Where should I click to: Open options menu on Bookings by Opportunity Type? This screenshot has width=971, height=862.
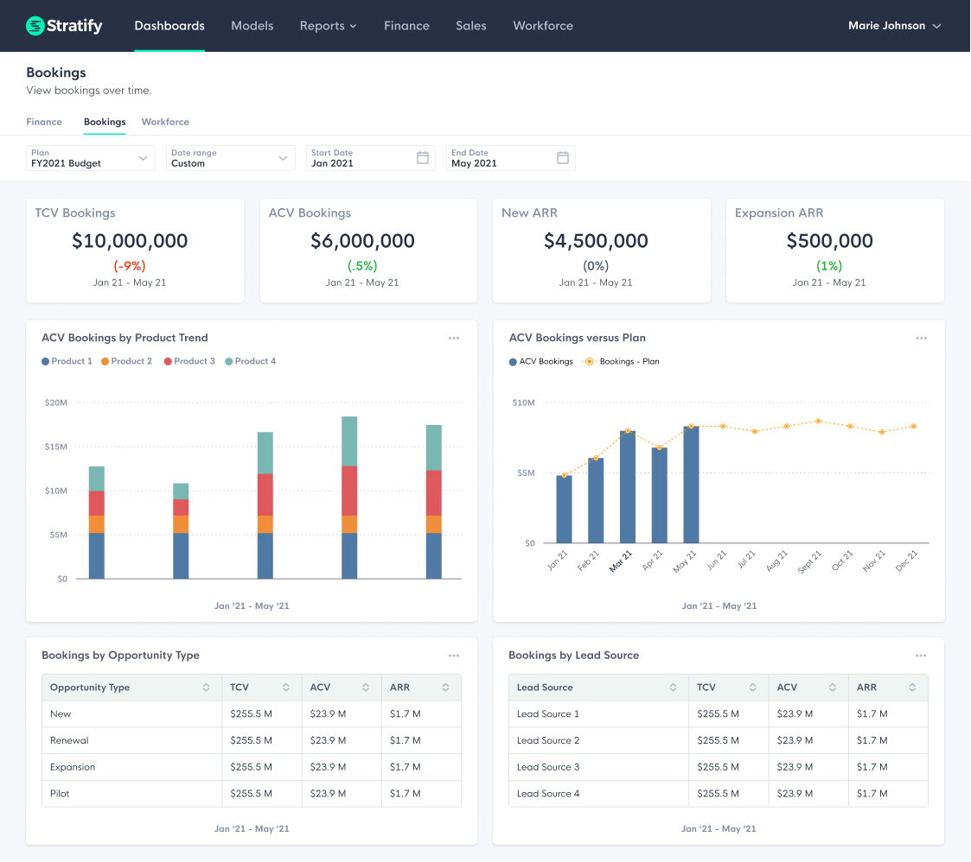(454, 656)
